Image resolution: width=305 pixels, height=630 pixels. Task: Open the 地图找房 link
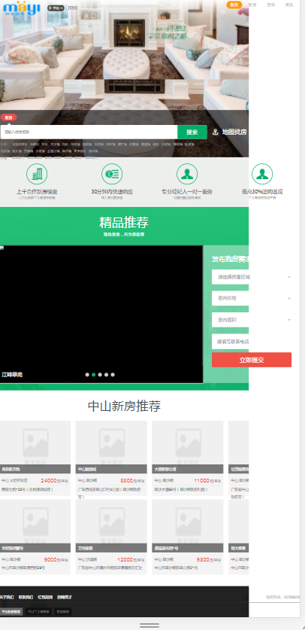pyautogui.click(x=234, y=132)
